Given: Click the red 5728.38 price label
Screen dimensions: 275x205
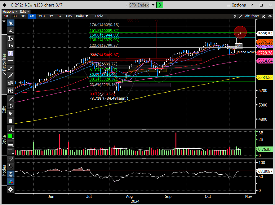Looking at the screenshot, I should (x=265, y=53).
